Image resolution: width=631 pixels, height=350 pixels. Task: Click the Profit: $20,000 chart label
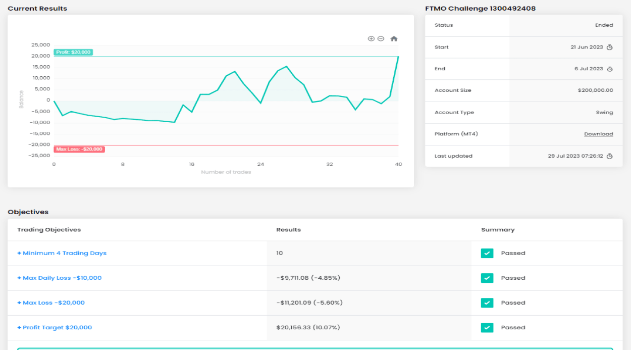pos(74,53)
